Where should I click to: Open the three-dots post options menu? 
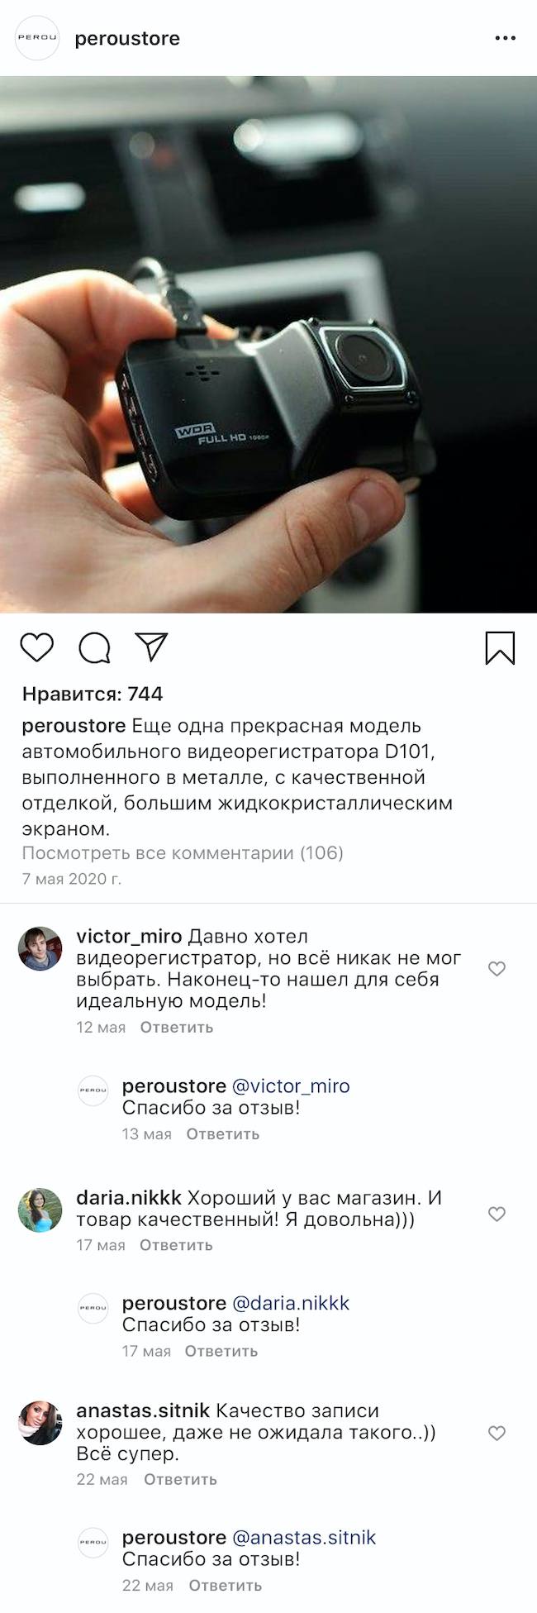(x=505, y=38)
